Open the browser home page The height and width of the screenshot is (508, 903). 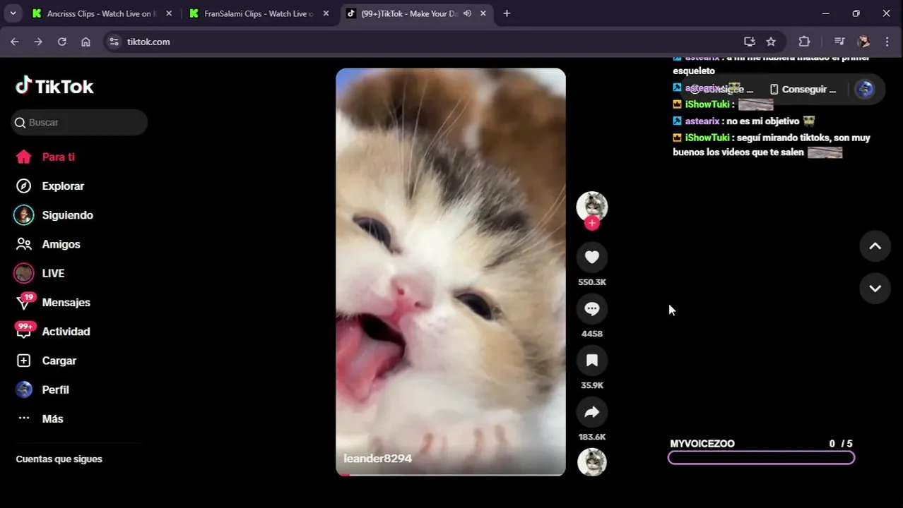85,42
